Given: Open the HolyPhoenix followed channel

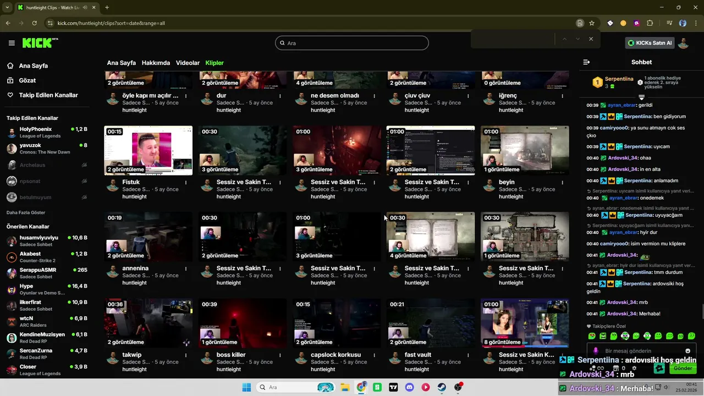Looking at the screenshot, I should pyautogui.click(x=47, y=133).
